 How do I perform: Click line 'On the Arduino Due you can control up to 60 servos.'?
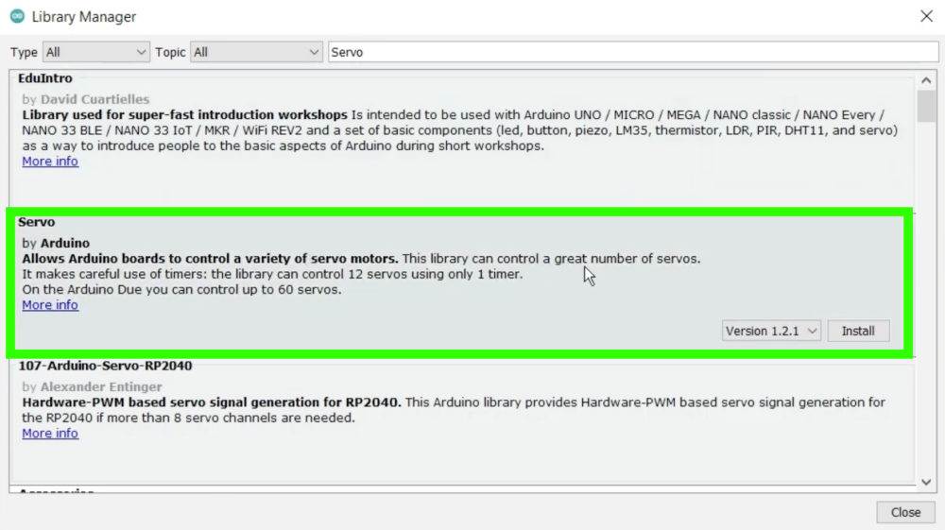[182, 290]
